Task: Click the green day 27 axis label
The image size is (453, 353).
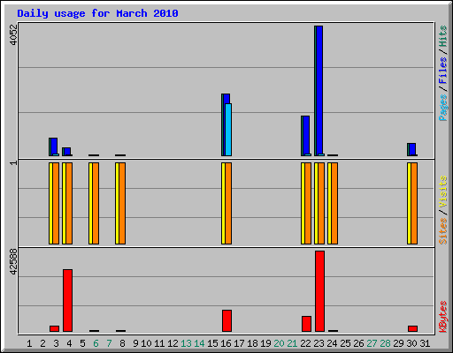Action: [372, 343]
